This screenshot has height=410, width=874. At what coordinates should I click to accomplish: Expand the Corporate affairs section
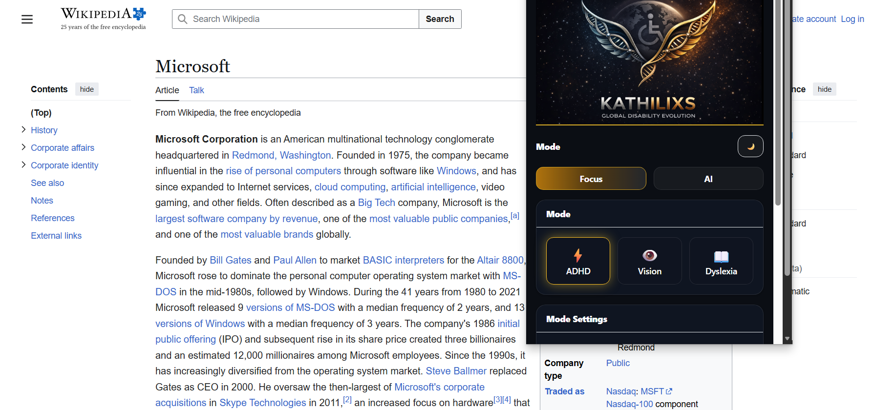pyautogui.click(x=23, y=147)
